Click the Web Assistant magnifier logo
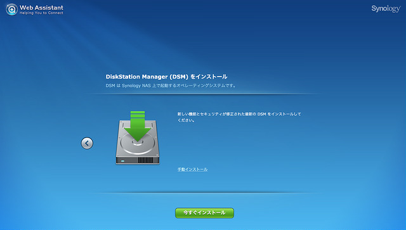406x230 pixels. (x=11, y=10)
